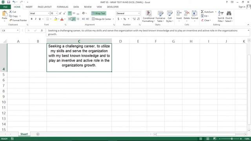Viewport: 251px width, 141px height.
Task: Open the text orientation tool
Action: 84,13
